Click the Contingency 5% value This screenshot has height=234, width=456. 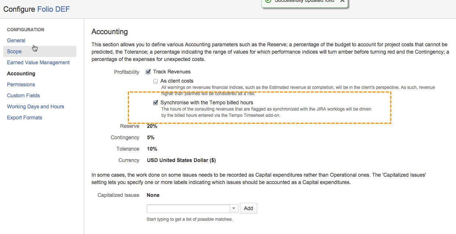pos(151,137)
